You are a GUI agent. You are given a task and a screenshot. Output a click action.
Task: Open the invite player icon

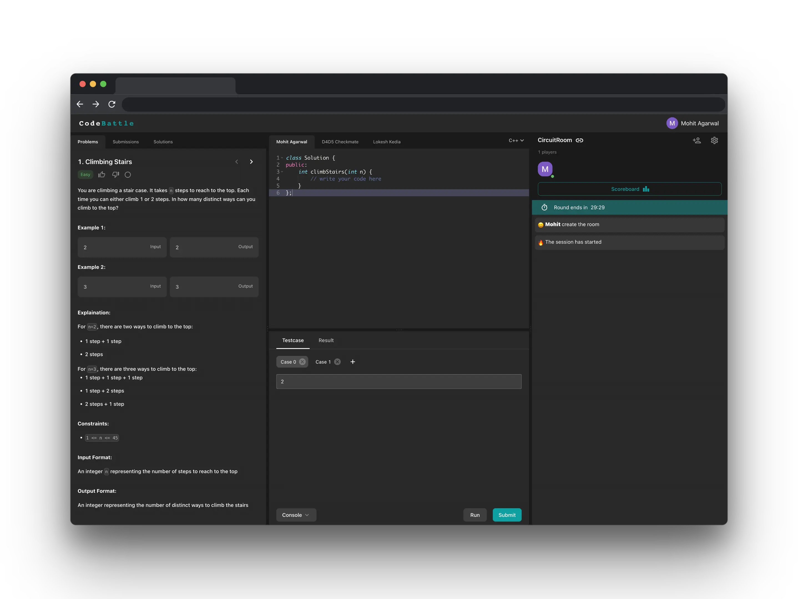point(697,140)
